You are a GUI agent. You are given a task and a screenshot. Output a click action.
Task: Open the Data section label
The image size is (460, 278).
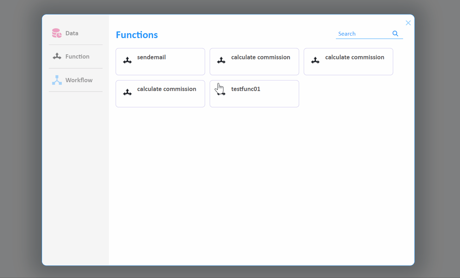click(72, 33)
